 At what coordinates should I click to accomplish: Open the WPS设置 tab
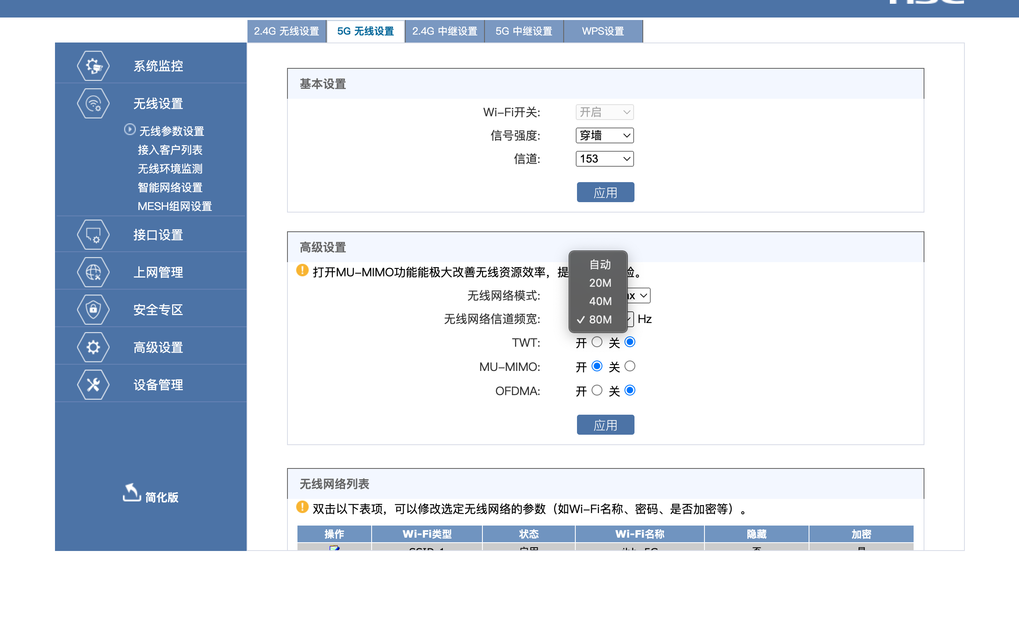point(603,31)
